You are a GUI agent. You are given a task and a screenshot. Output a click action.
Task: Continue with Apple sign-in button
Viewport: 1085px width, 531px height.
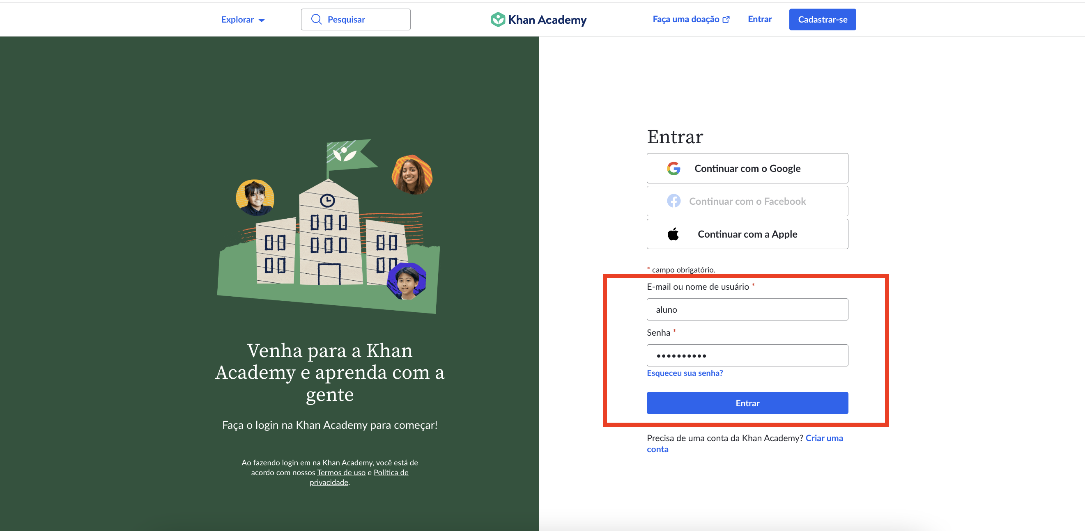pyautogui.click(x=747, y=234)
